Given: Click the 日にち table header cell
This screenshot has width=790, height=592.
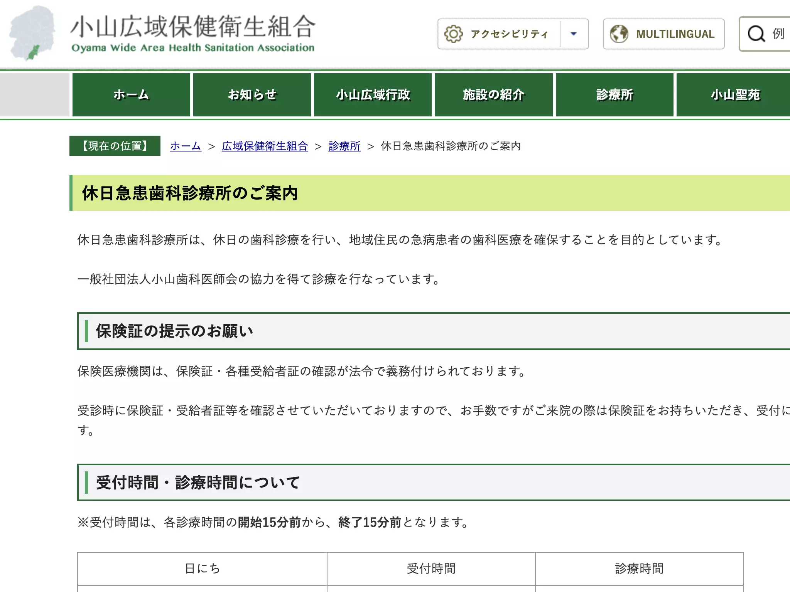Looking at the screenshot, I should 202,569.
